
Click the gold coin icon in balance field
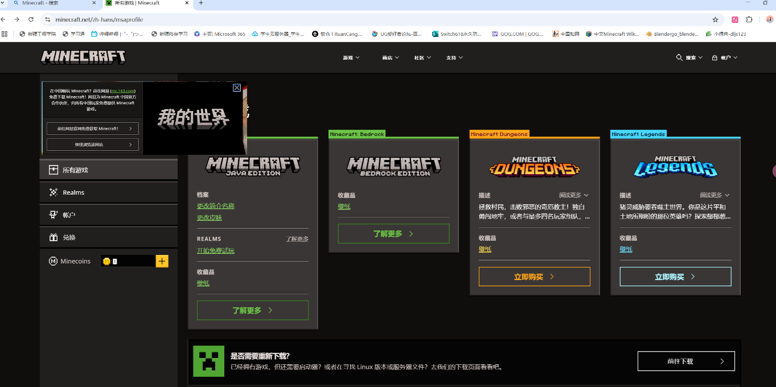pyautogui.click(x=106, y=261)
